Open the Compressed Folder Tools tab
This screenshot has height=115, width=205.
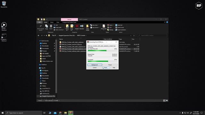click(x=69, y=22)
